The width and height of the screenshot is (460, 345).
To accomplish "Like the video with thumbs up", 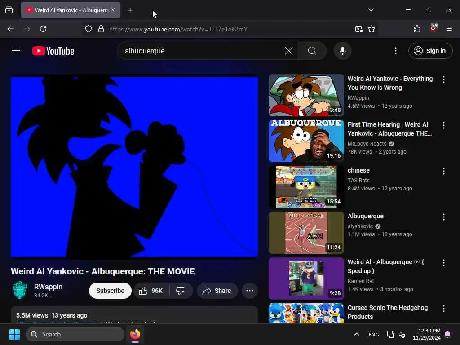I will point(151,291).
